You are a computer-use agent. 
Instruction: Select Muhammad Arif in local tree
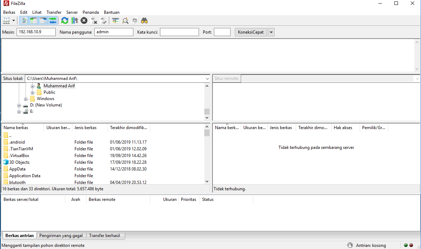59,86
